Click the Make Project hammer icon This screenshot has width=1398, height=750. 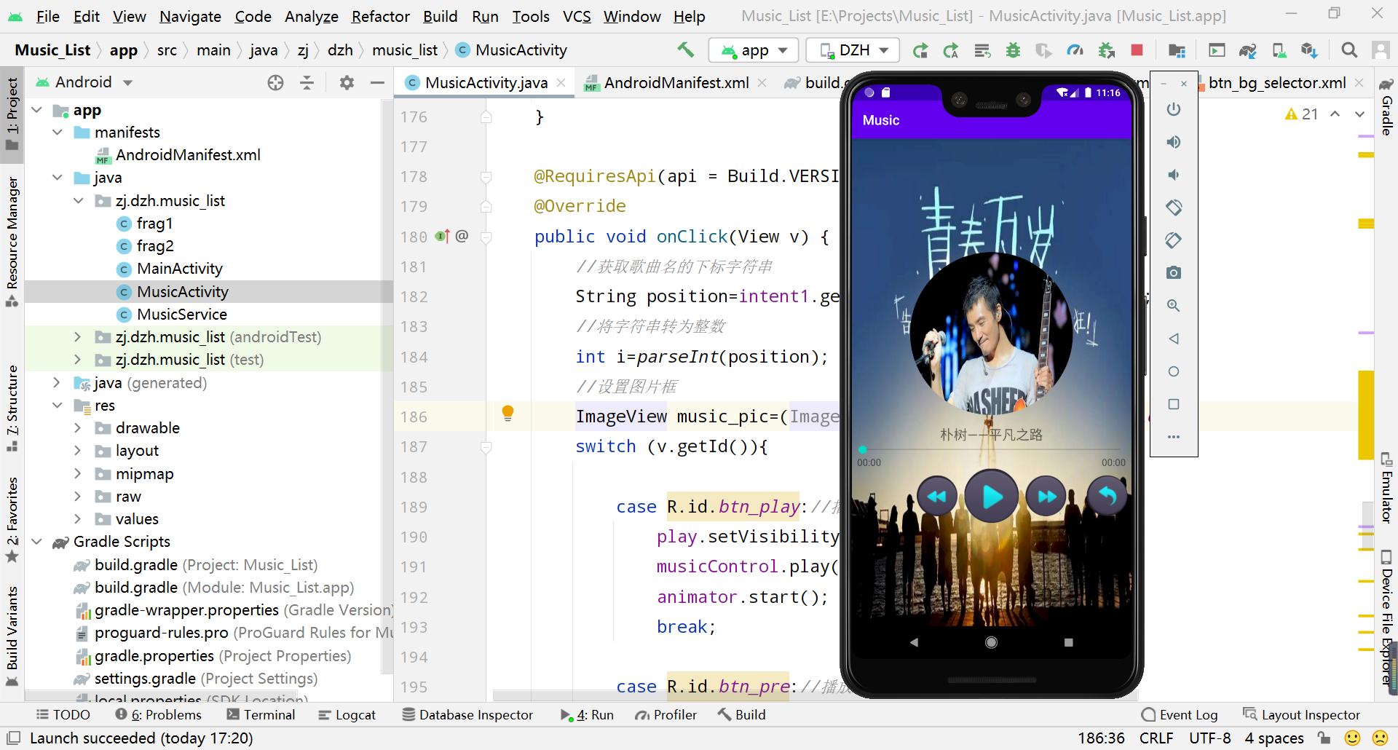point(685,50)
